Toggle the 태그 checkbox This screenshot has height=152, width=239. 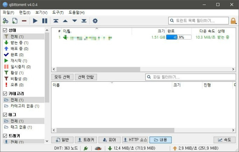[x=5, y=115]
